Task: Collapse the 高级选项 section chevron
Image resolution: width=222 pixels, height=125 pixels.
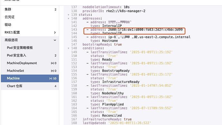Action: click(55, 40)
